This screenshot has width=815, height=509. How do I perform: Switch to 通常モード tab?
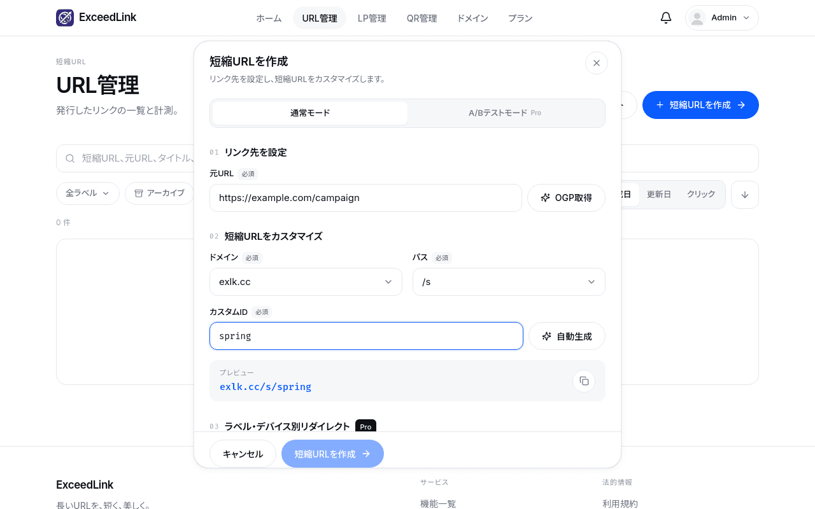tap(310, 113)
